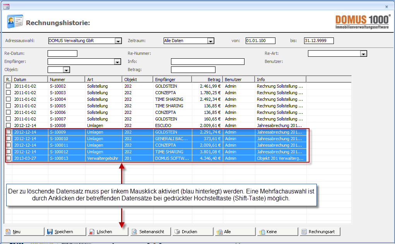Click the Drucken printer icon

tap(177, 232)
